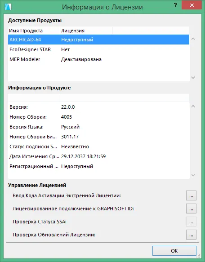This screenshot has height=262, width=205.
Task: Click the SSA status value Неизвестно
Action: coord(75,147)
